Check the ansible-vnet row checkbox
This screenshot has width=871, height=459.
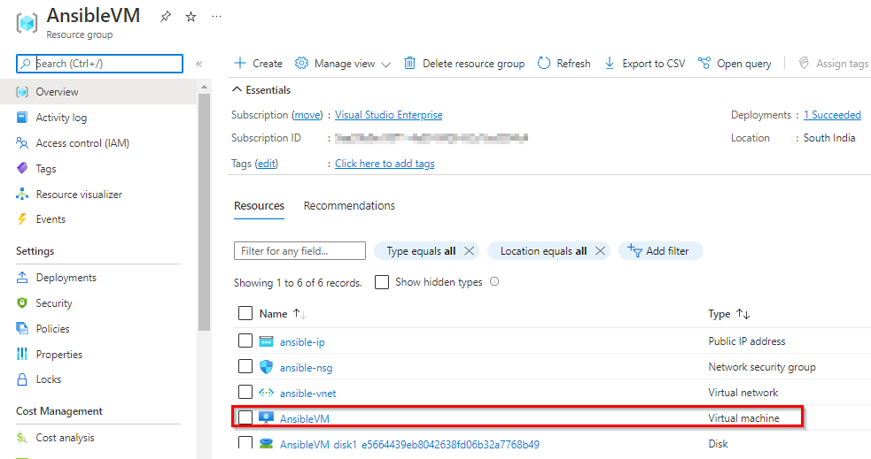coord(245,392)
